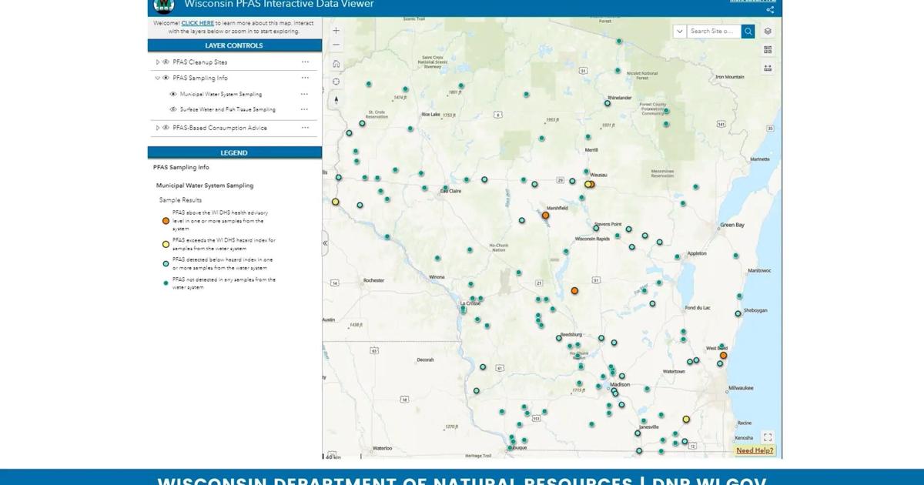
Task: Click the 'Rochester' map label
Action: point(373,280)
